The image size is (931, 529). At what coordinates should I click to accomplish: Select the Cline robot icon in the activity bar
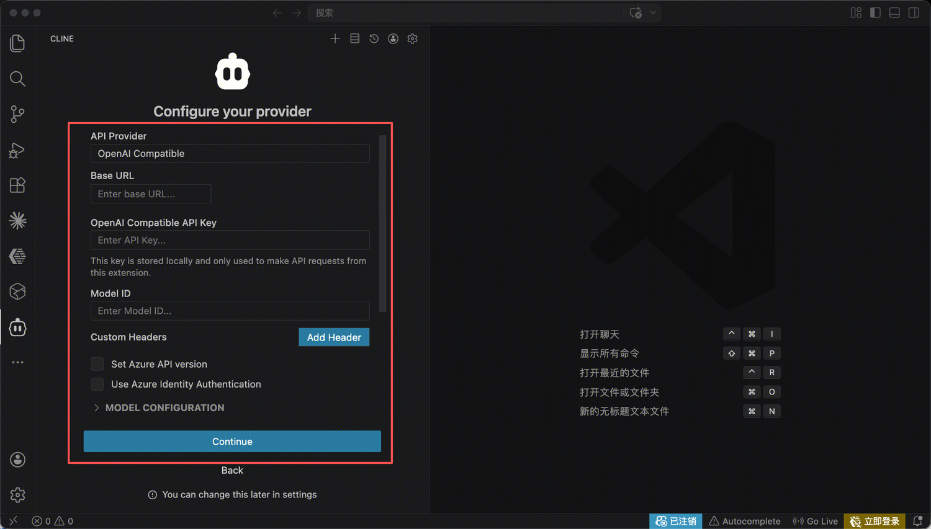(x=17, y=327)
